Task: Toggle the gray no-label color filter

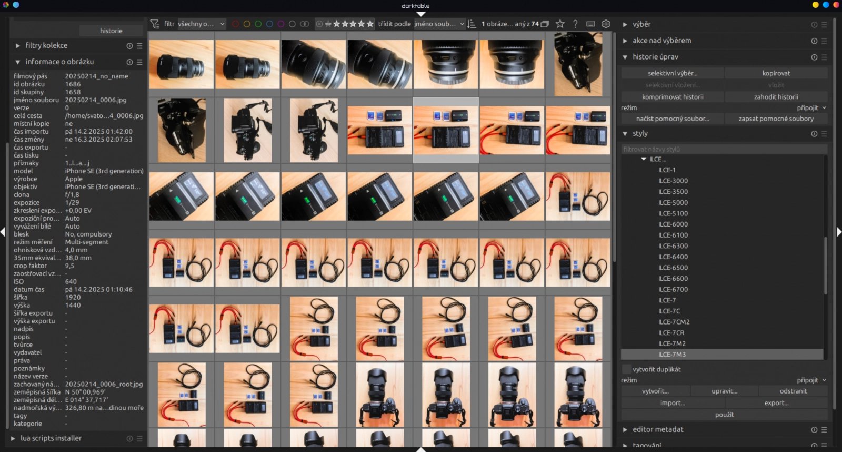Action: tap(292, 24)
